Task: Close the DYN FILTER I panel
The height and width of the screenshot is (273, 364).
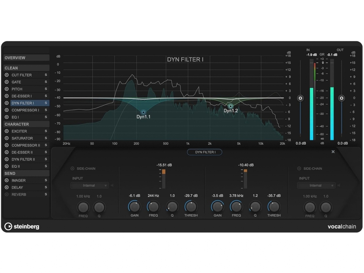Action: click(333, 152)
